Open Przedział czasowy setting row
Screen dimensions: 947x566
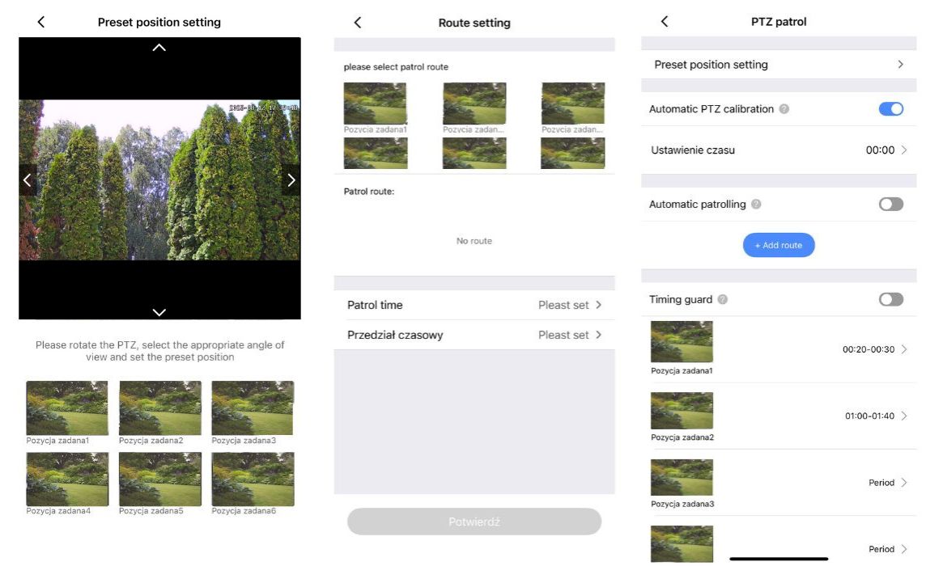474,335
